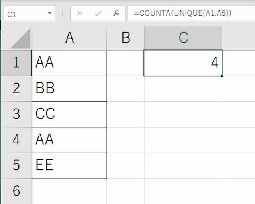Select row 3 header

[16, 114]
